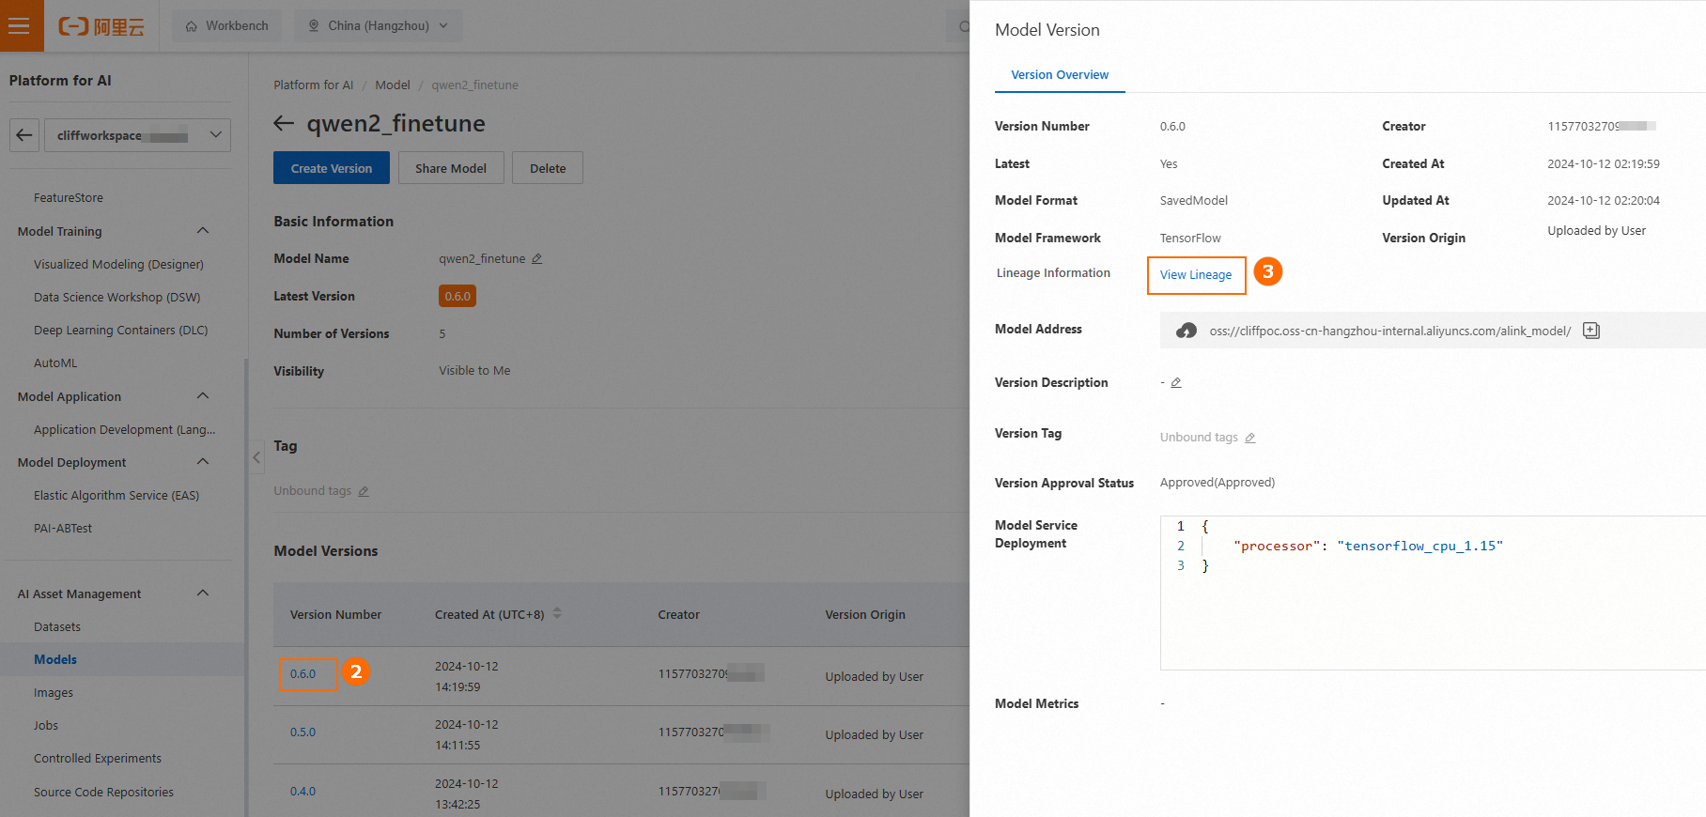Select the Version Overview tab
The height and width of the screenshot is (817, 1706).
(1060, 75)
